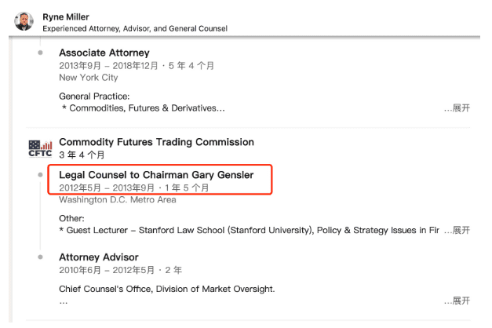The width and height of the screenshot is (492, 328).
Task: Click the New York City location text
Action: pyautogui.click(x=88, y=78)
